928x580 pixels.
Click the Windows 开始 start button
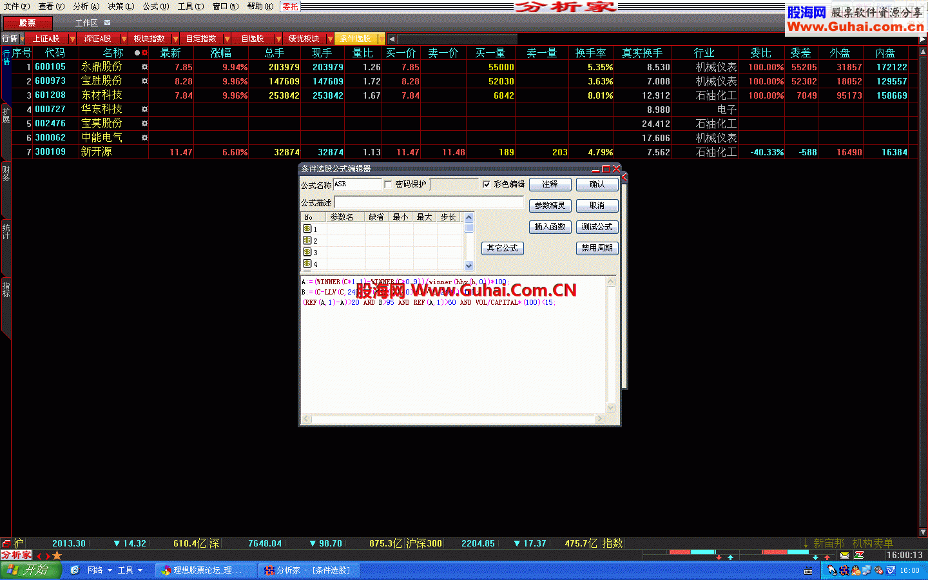[x=30, y=570]
